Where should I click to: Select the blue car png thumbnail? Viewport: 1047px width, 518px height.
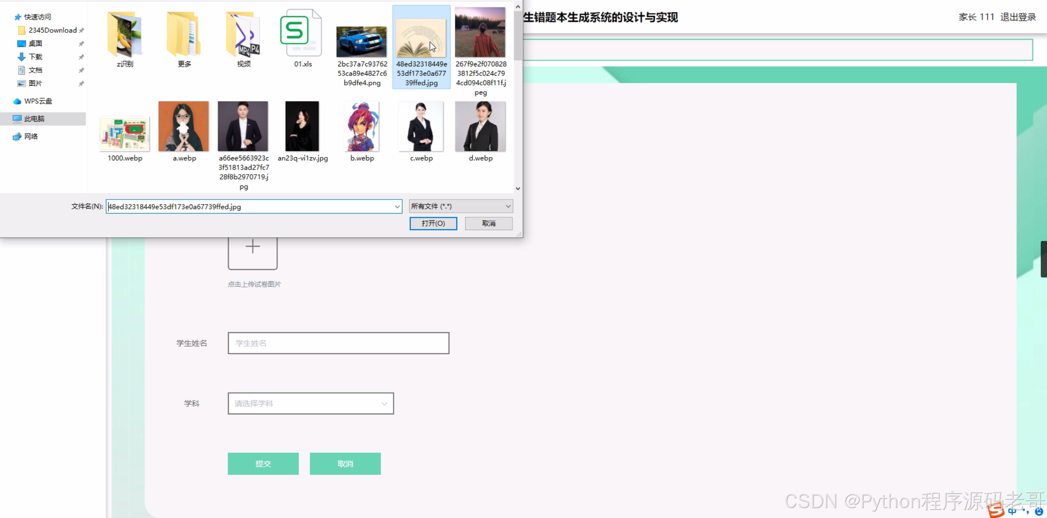(x=361, y=41)
